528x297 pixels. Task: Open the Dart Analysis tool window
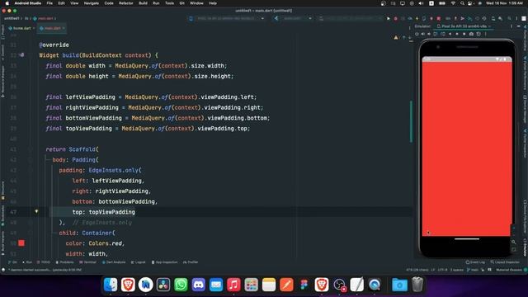[114, 262]
